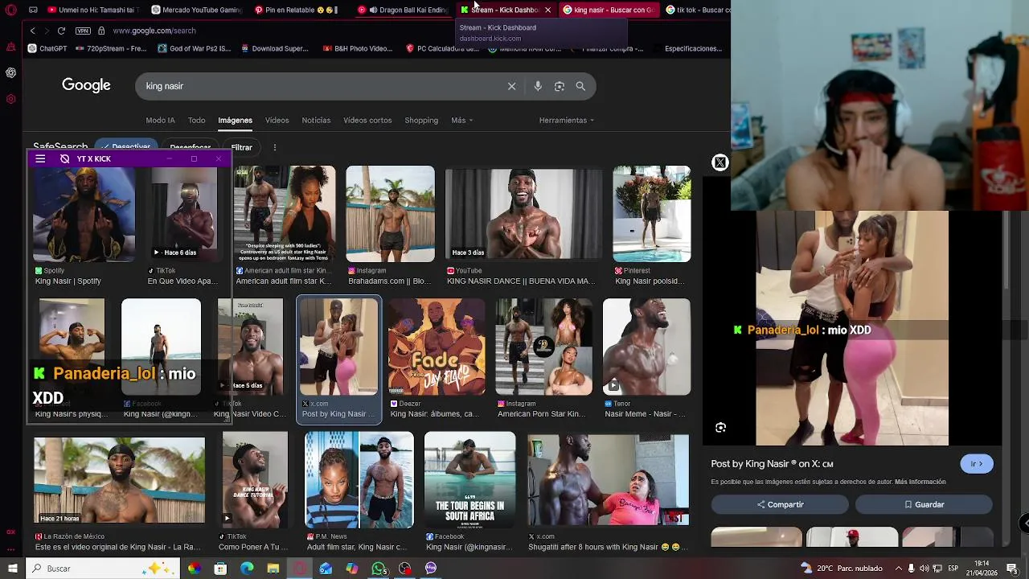This screenshot has width=1029, height=579.
Task: Click the Guardar save button
Action: [924, 504]
